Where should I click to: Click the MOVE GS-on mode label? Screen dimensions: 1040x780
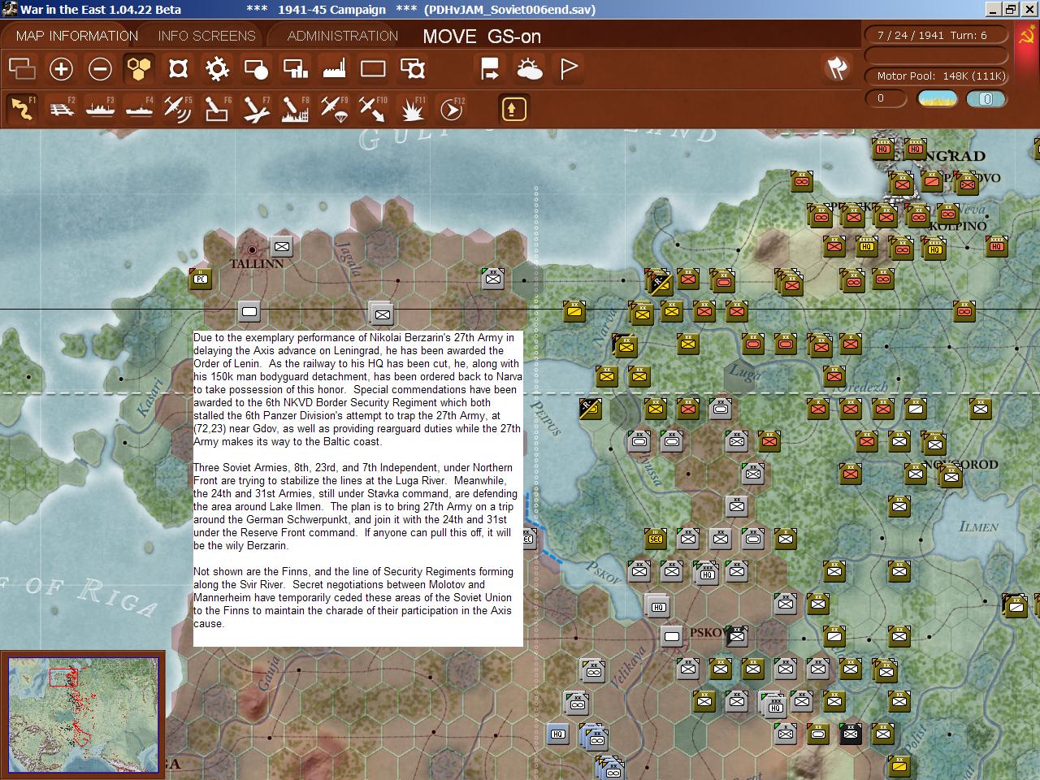(482, 37)
